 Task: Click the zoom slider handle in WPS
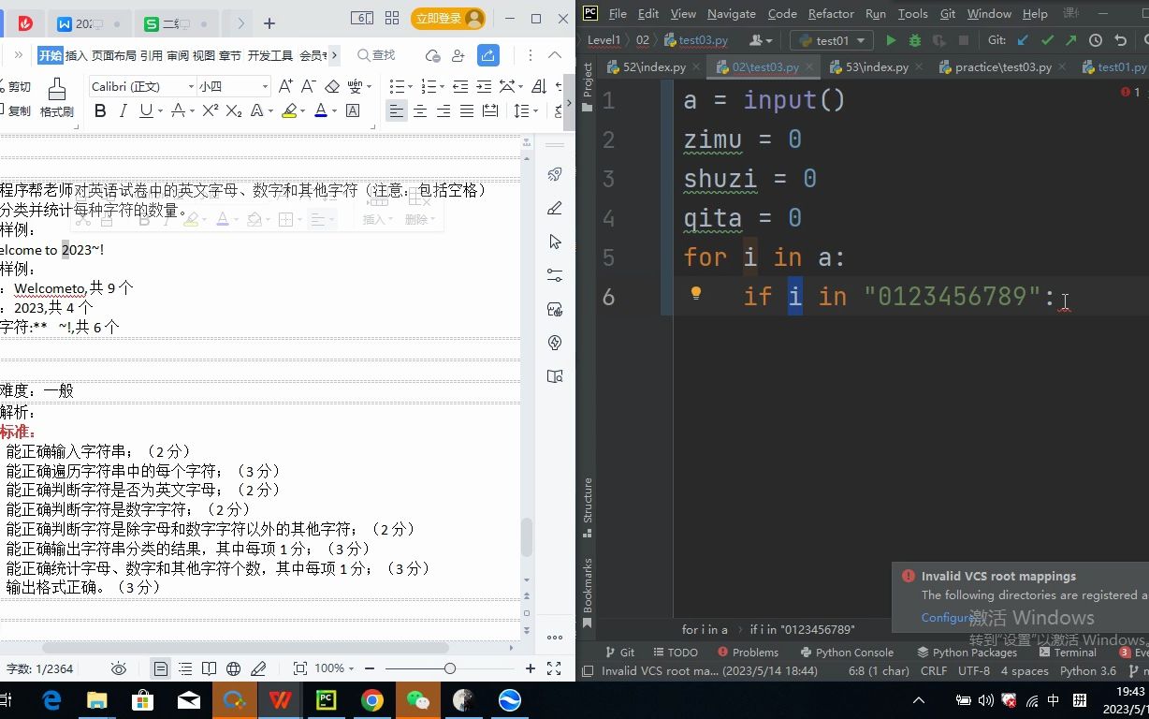pos(450,668)
